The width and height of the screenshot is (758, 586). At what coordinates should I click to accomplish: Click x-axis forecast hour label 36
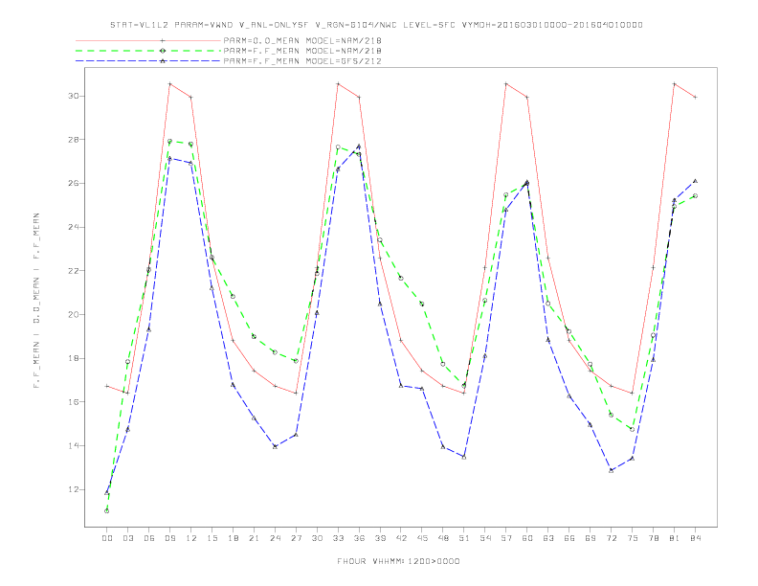[x=359, y=538]
